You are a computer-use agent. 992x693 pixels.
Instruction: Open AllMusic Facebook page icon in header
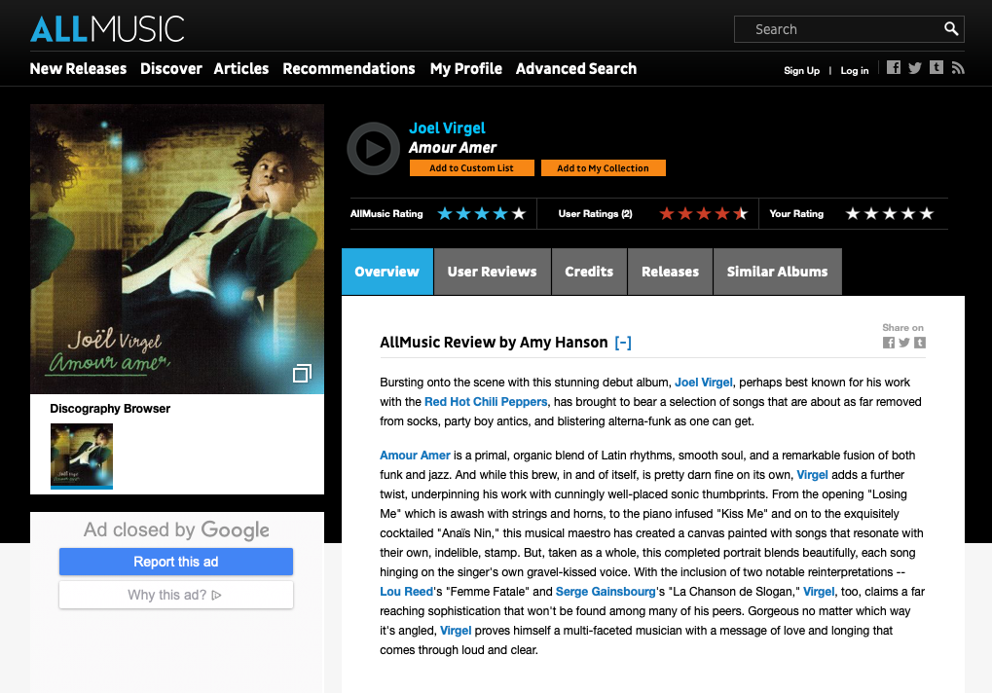tap(894, 68)
